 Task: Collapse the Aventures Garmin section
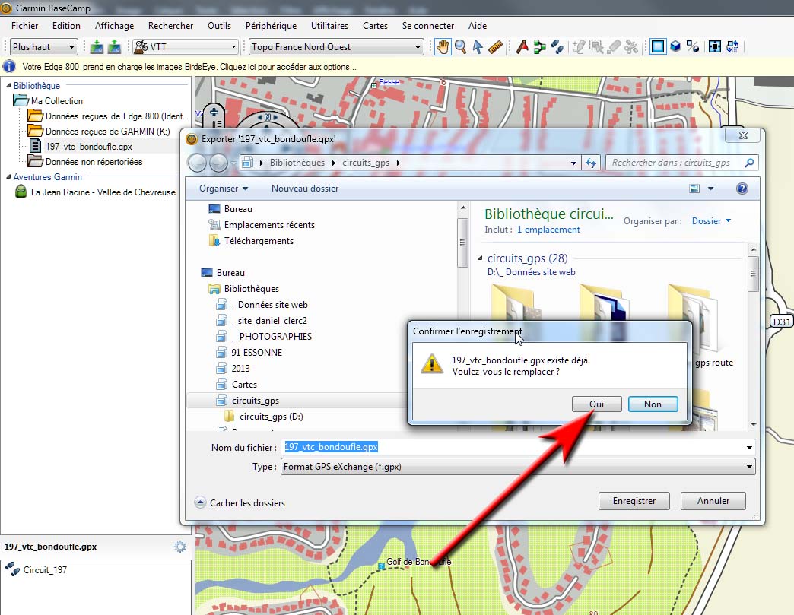8,176
